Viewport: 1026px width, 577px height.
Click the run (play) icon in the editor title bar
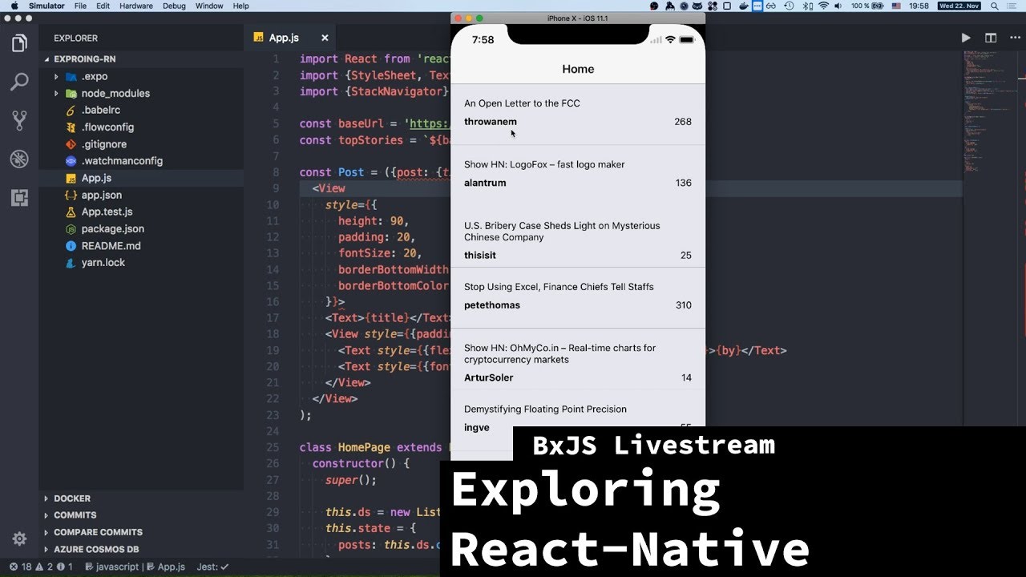[966, 38]
